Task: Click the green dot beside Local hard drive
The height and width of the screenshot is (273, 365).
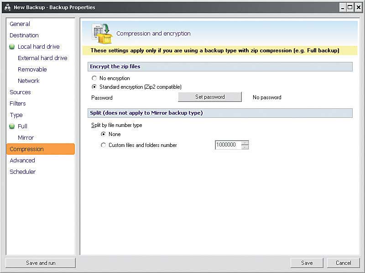Action: (x=12, y=47)
